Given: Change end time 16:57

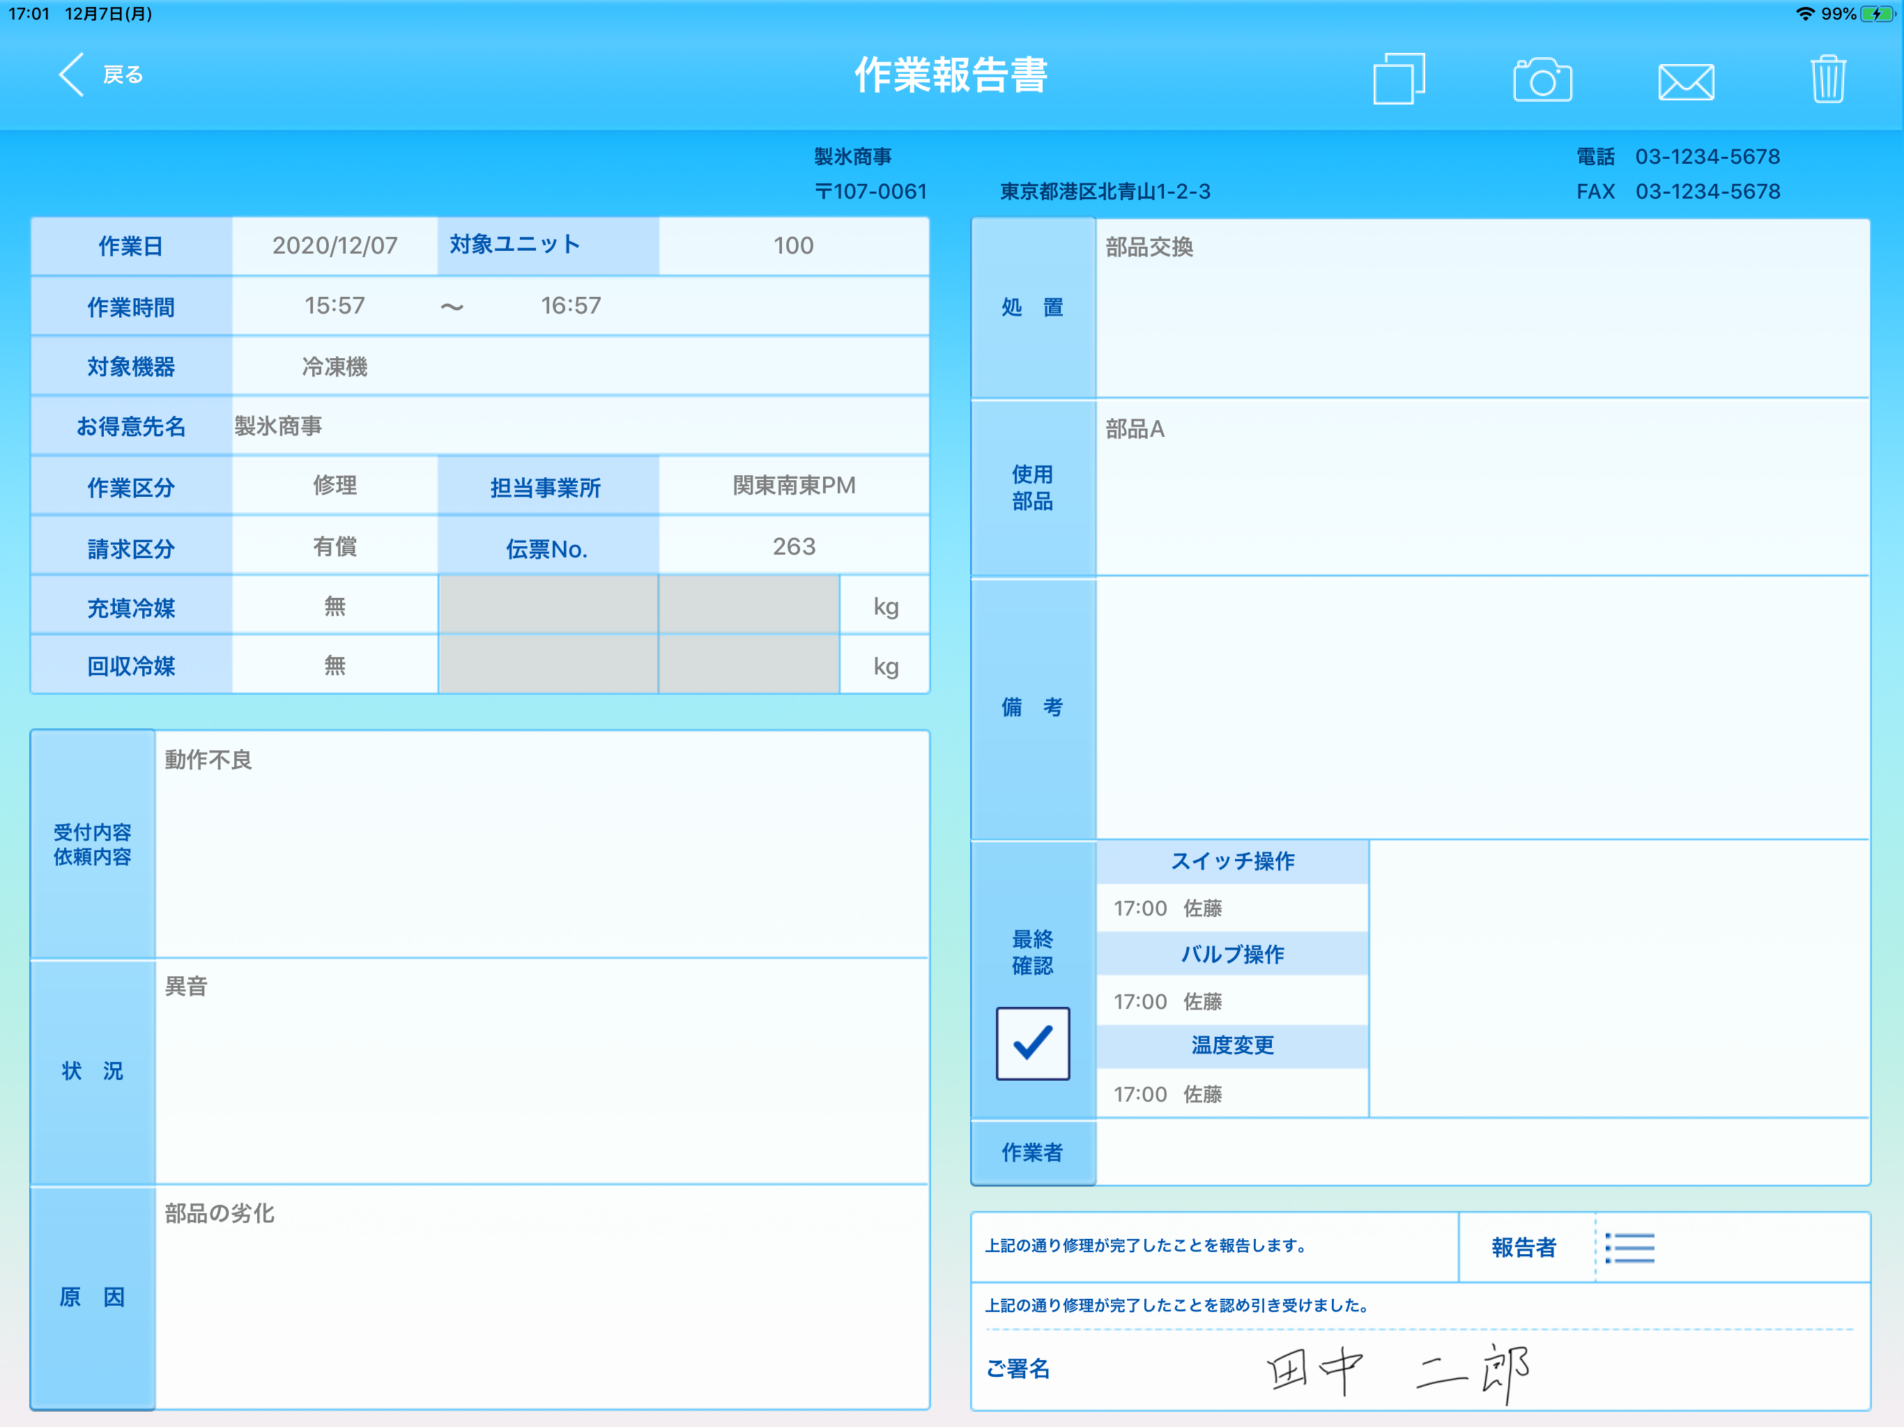Looking at the screenshot, I should point(571,306).
